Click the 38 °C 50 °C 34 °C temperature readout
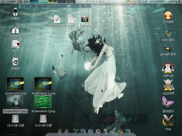 (95, 1)
